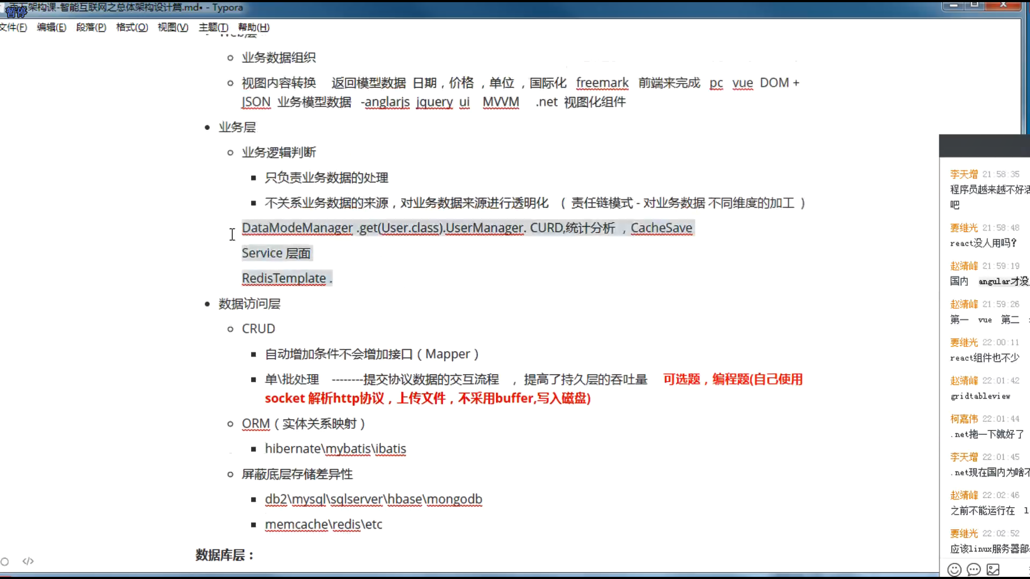Click the chat bubble icon
This screenshot has height=579, width=1030.
(974, 569)
